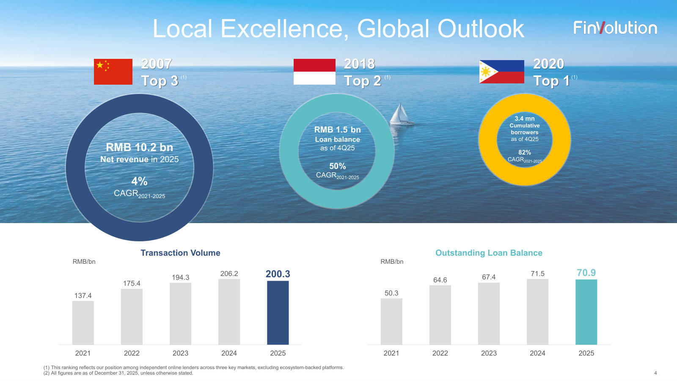Viewport: 677px width, 381px height.
Task: Click '3.4 mn' borrowers figure
Action: pos(525,119)
